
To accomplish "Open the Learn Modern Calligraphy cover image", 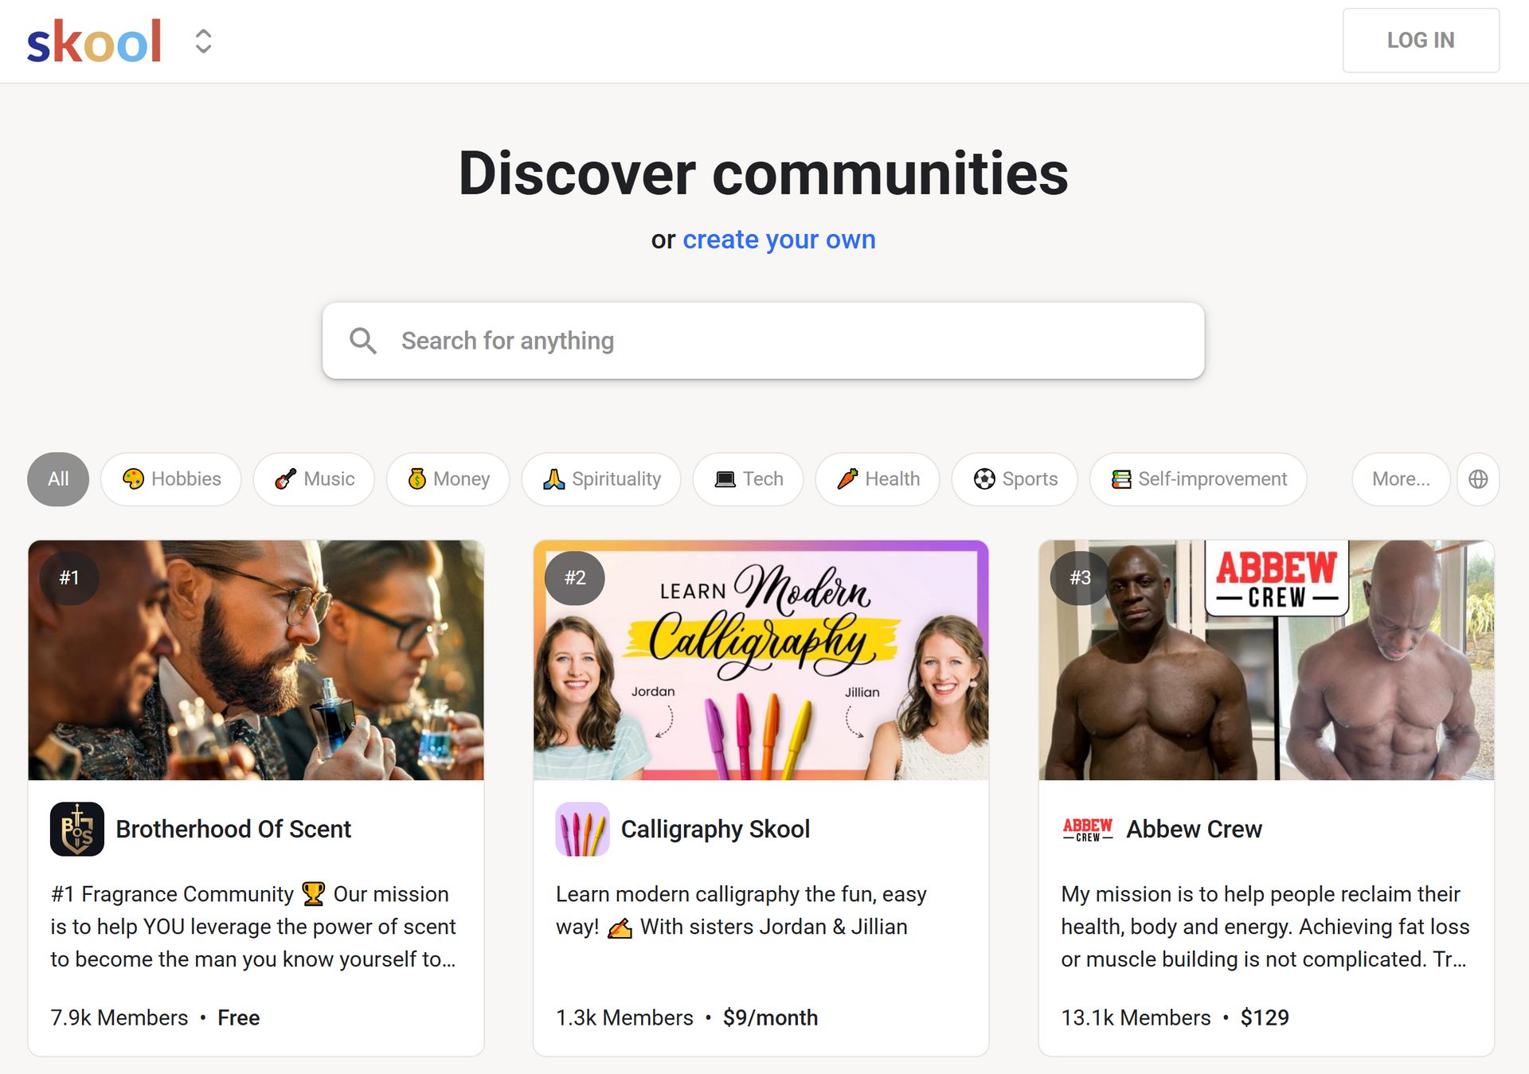I will (x=761, y=660).
